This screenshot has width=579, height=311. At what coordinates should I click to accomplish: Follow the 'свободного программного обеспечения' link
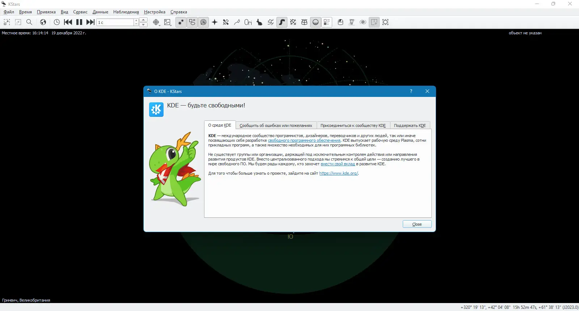(304, 140)
